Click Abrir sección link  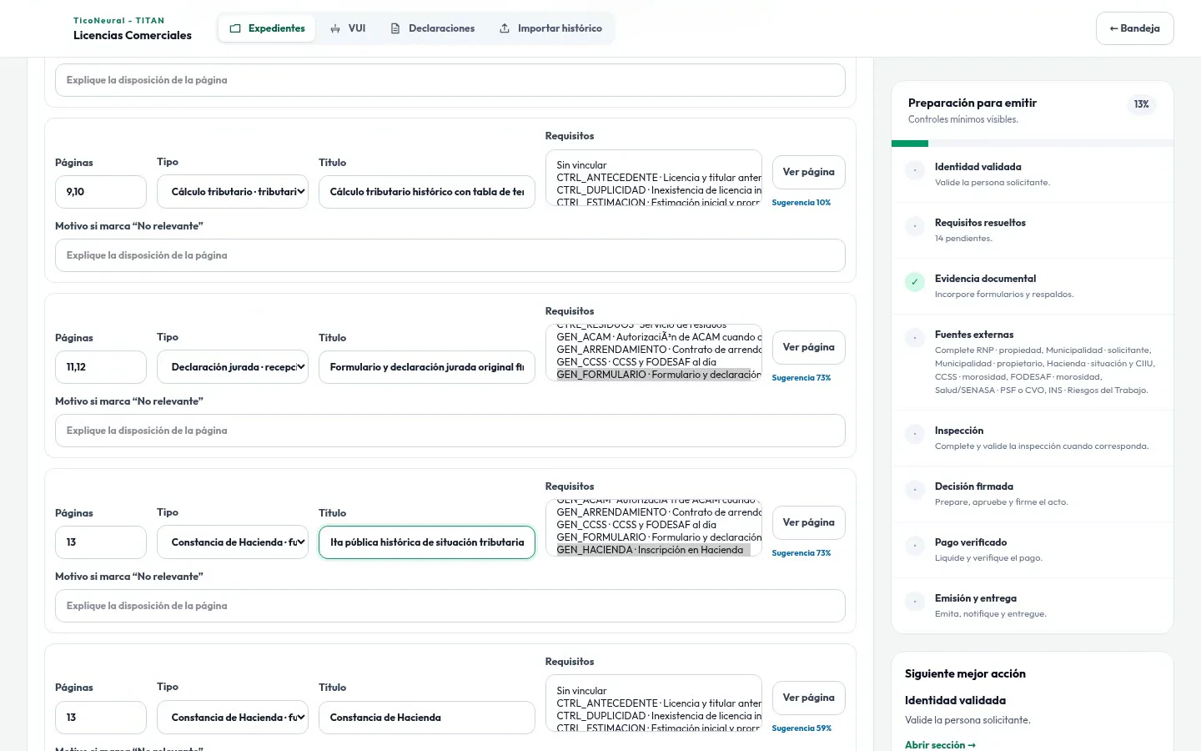(x=940, y=745)
